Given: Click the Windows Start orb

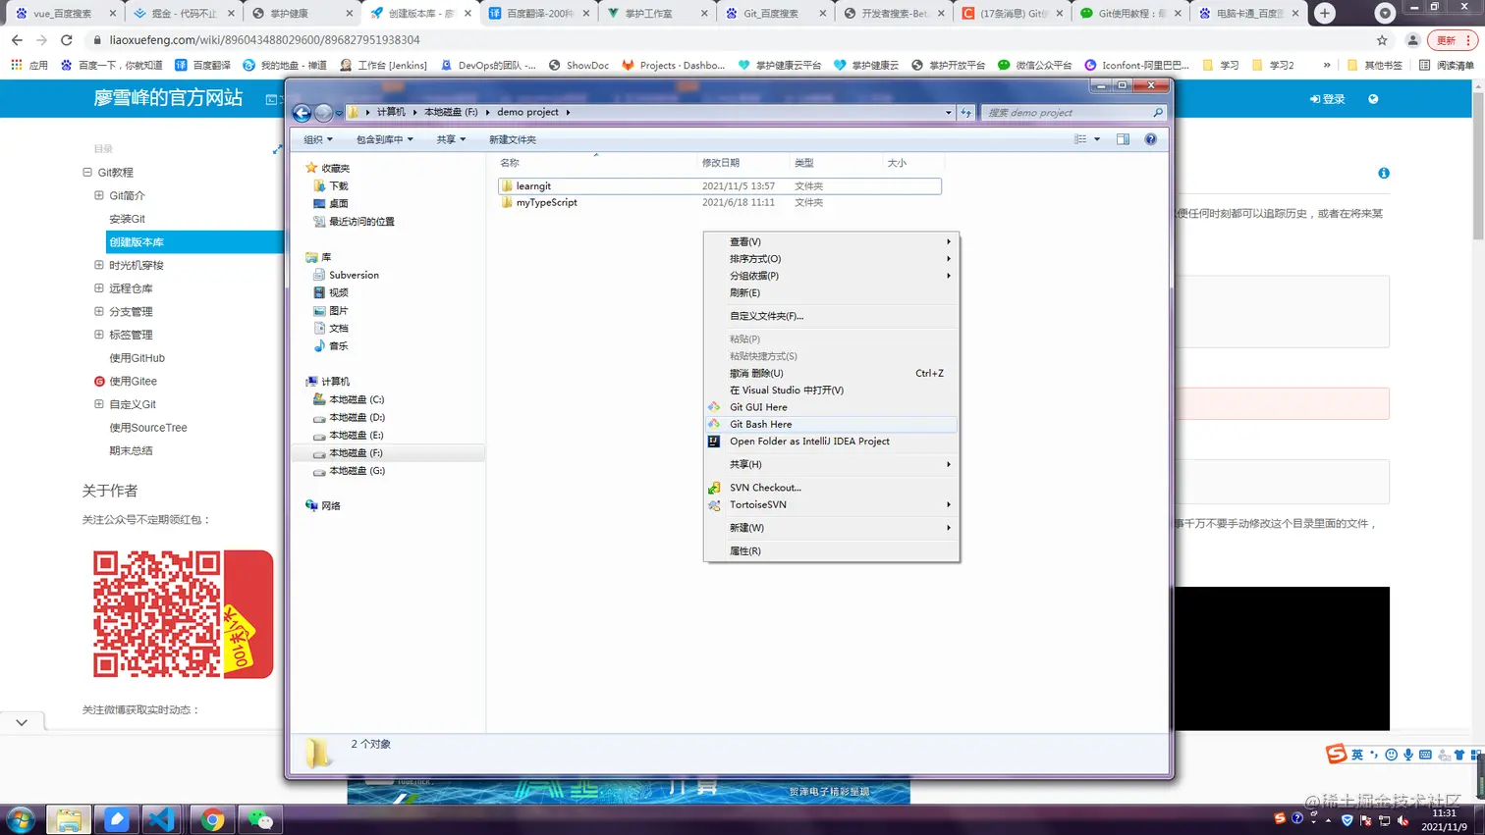Looking at the screenshot, I should 21,819.
